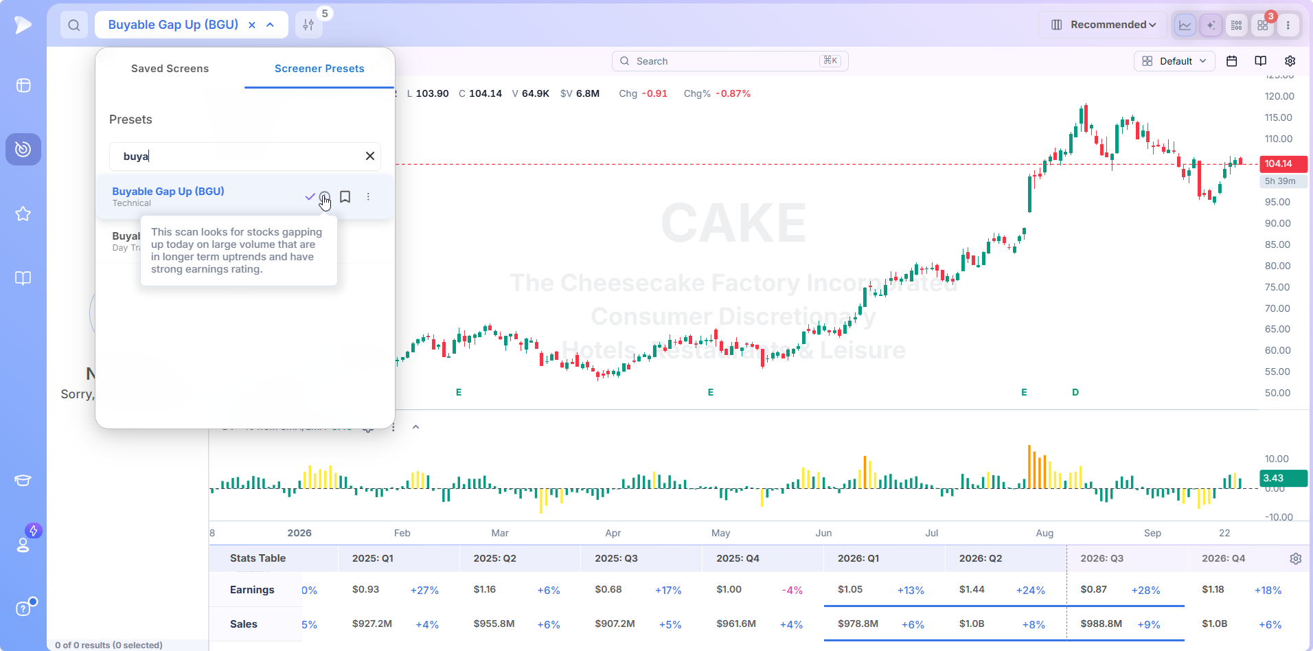Image resolution: width=1313 pixels, height=651 pixels.
Task: Open more options for Buyable Gap Up preset
Action: (368, 197)
